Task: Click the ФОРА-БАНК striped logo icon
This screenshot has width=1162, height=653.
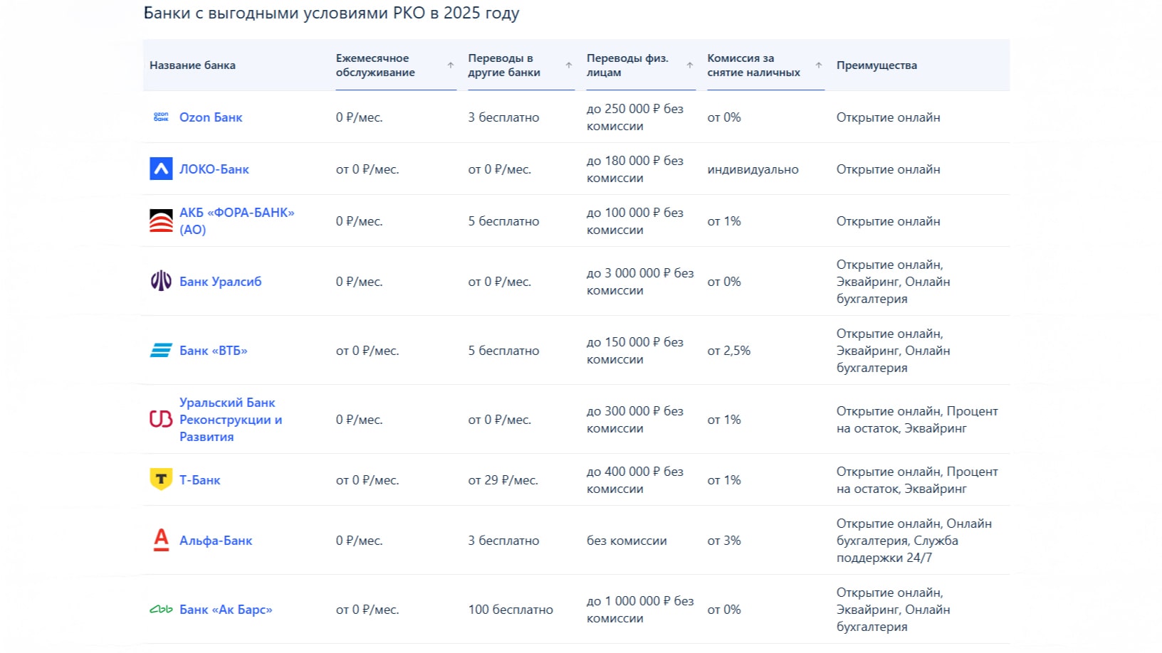Action: point(161,221)
